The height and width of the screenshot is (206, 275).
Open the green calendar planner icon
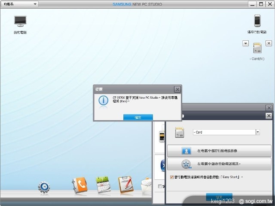click(x=103, y=185)
